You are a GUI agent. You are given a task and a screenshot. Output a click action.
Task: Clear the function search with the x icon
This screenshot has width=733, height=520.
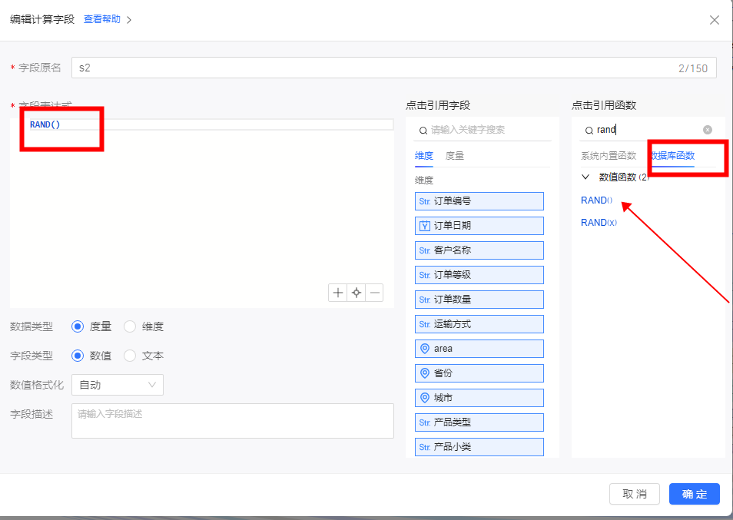[708, 130]
